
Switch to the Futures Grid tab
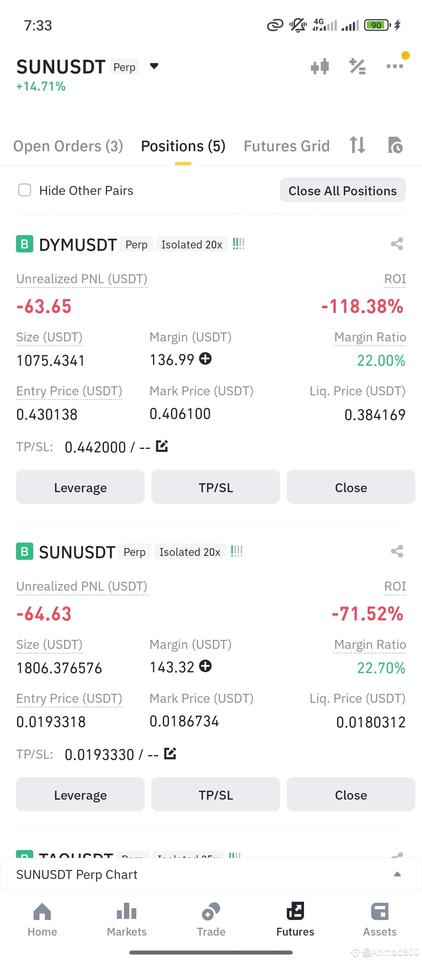pyautogui.click(x=286, y=146)
